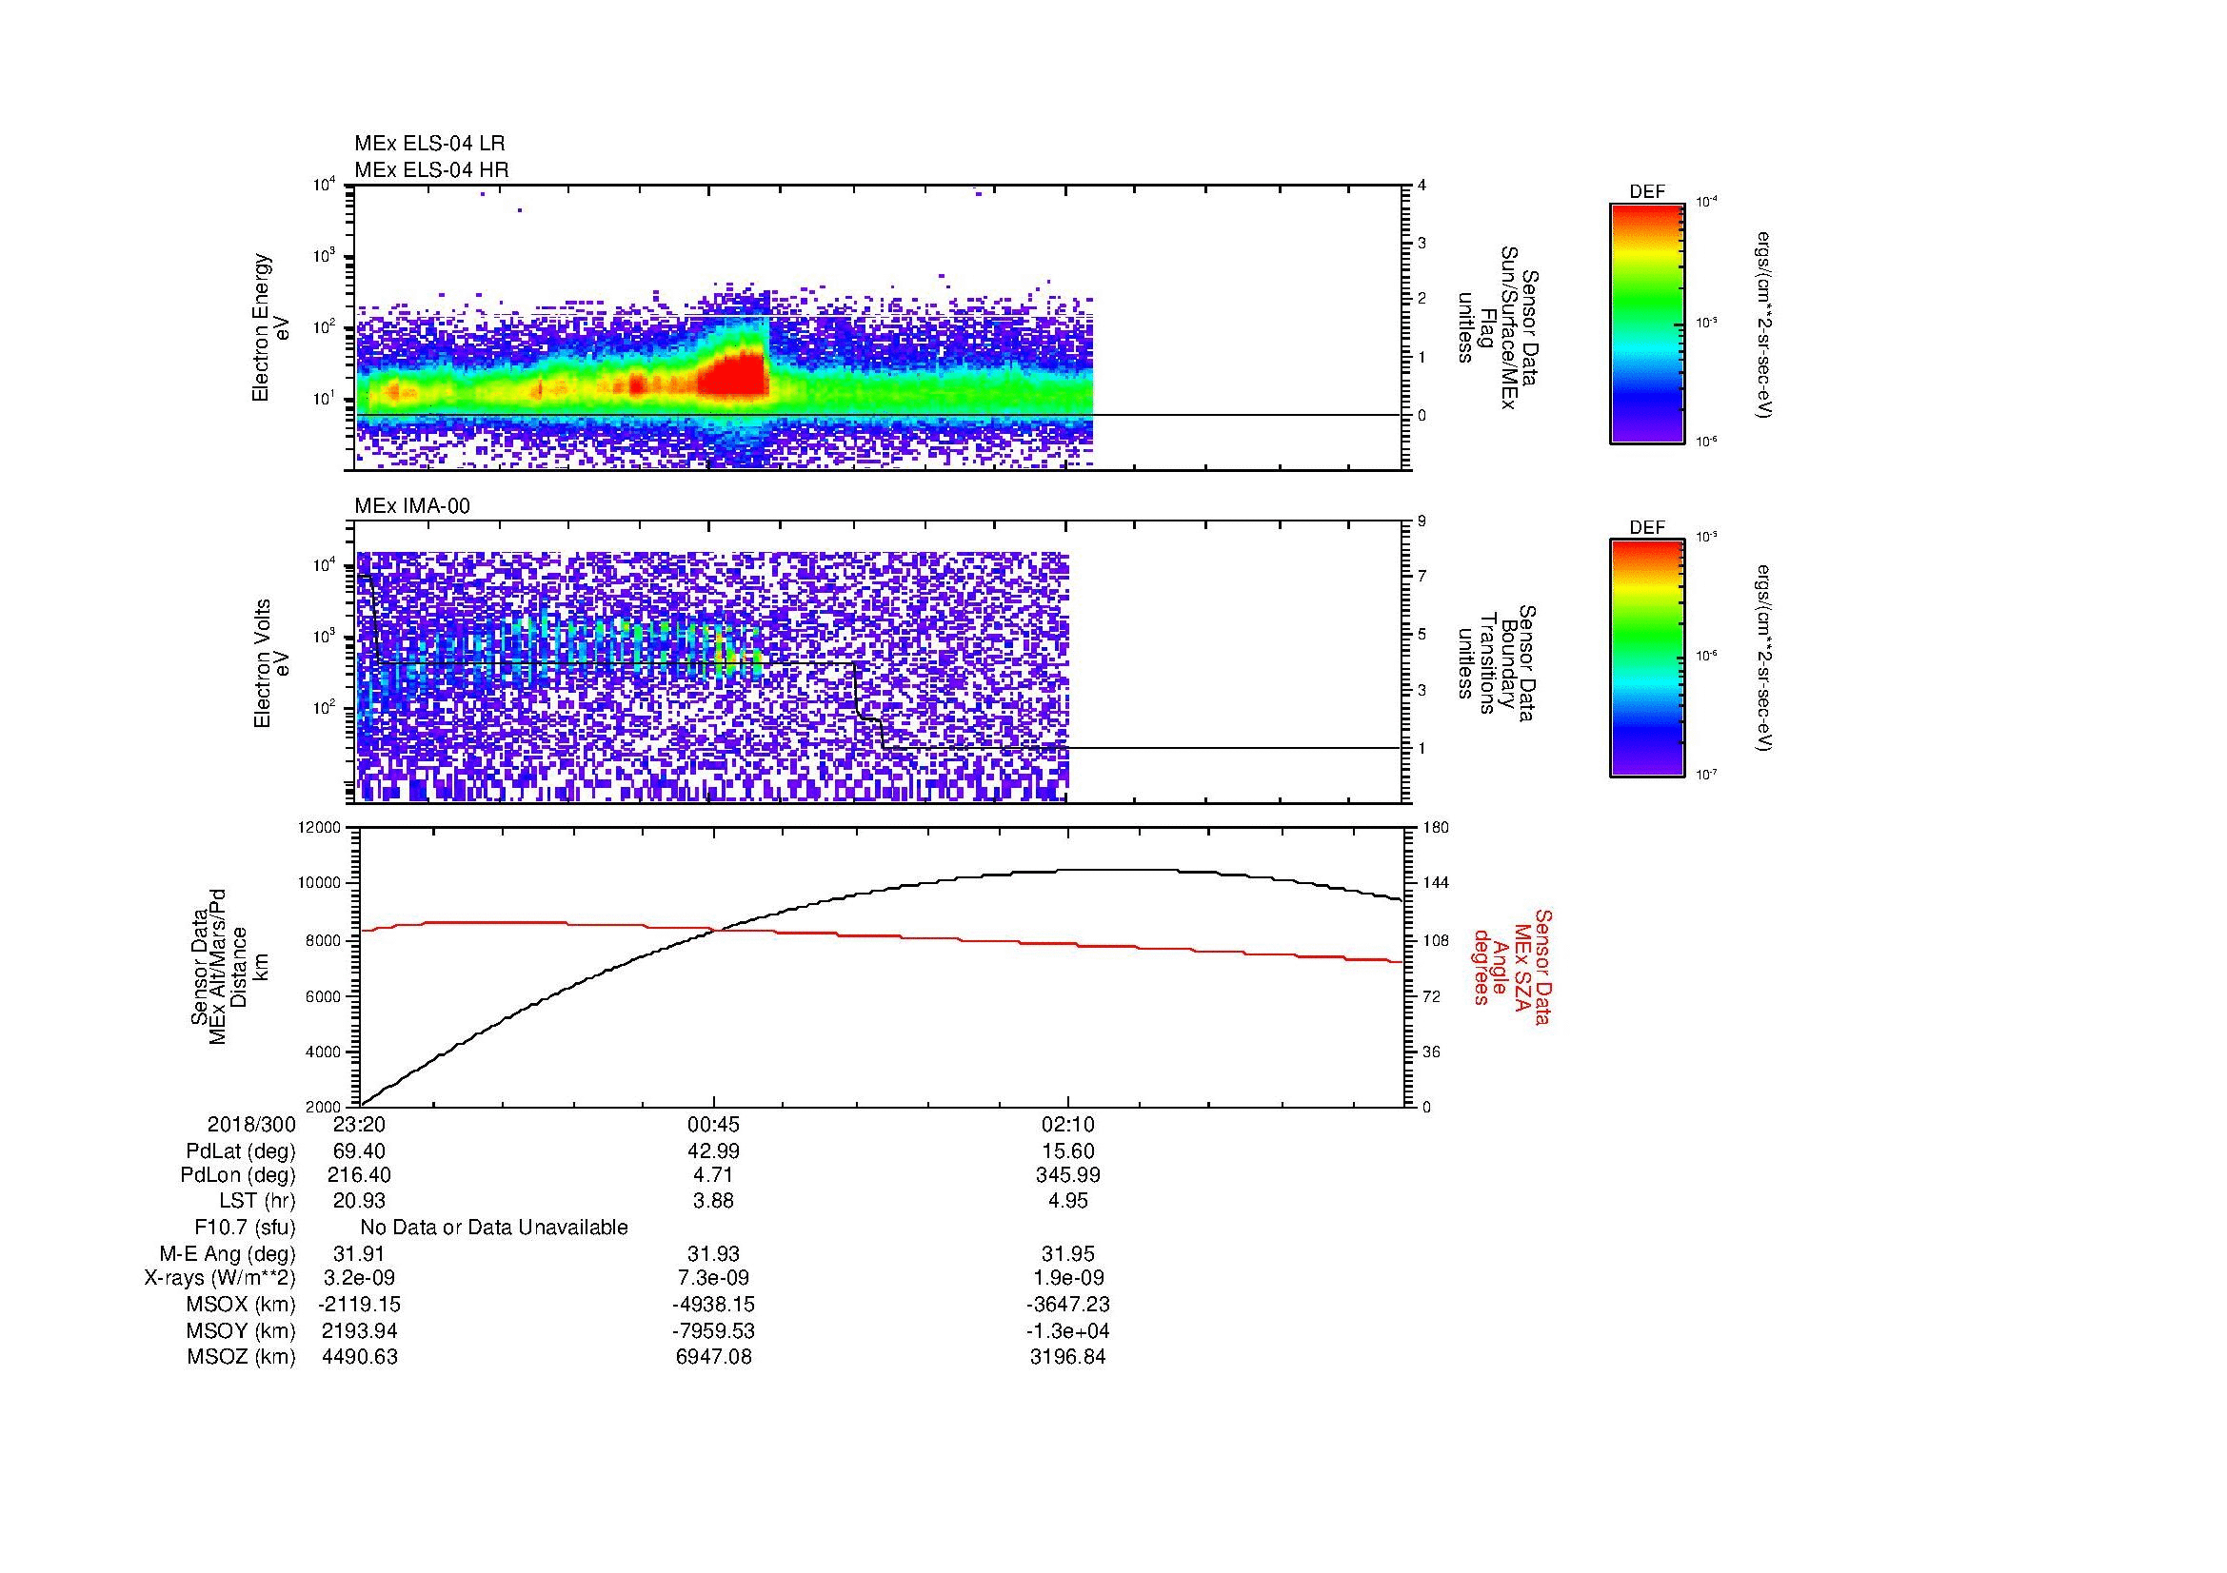Click the 'X-rays (W/m**2)' row label
2227x1573 pixels.
(220, 1278)
